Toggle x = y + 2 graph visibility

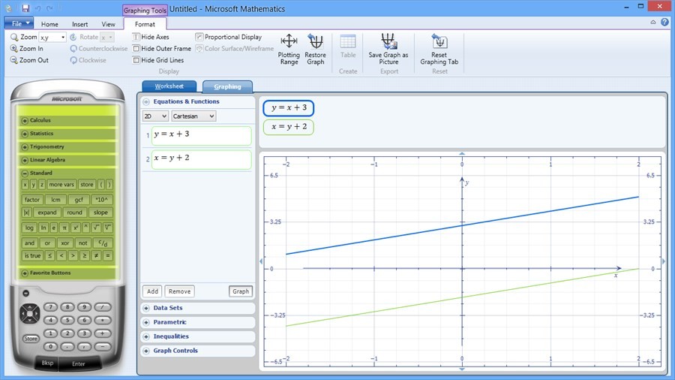289,127
